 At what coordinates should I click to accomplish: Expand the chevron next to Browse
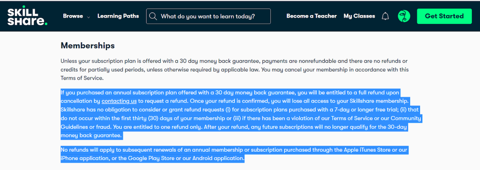pos(89,17)
